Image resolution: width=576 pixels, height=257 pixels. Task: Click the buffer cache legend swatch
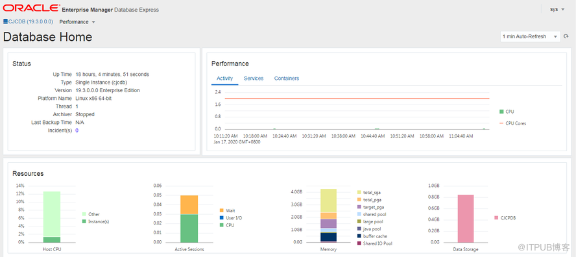[x=359, y=236]
